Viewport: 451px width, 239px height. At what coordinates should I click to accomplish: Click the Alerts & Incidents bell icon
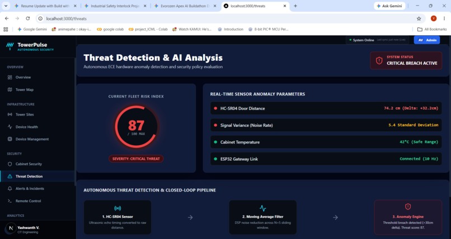10,189
